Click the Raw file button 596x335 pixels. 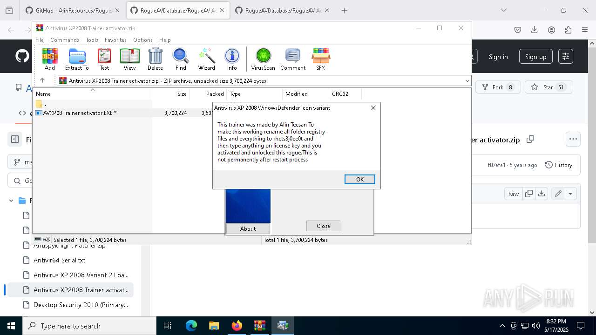(514, 194)
